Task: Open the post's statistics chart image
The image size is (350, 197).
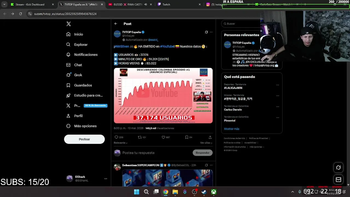Action: coord(163,95)
